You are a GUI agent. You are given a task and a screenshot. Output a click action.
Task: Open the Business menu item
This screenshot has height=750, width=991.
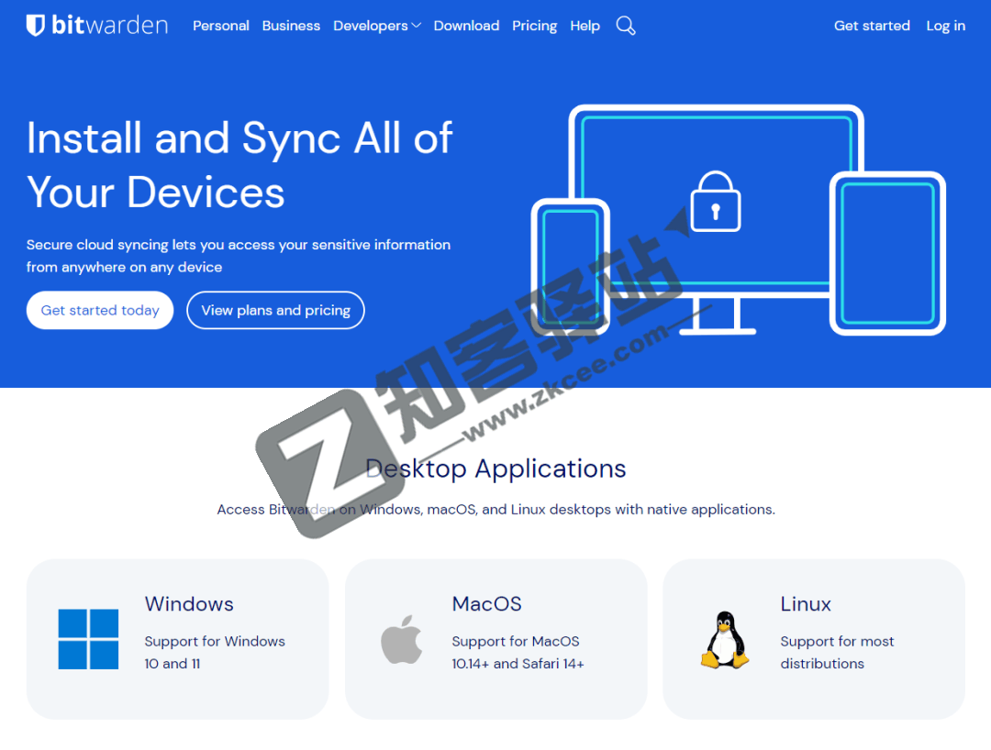pyautogui.click(x=291, y=26)
